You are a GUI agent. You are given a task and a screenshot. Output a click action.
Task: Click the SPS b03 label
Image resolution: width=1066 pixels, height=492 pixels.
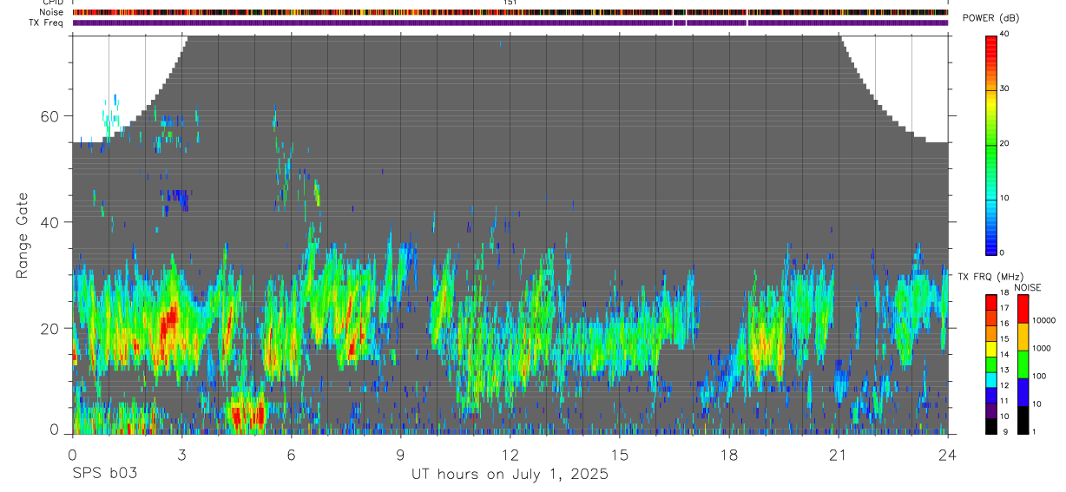click(x=105, y=474)
